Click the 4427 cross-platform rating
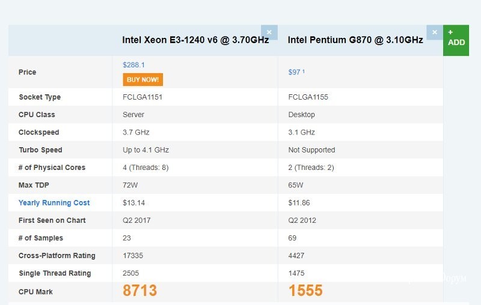This screenshot has height=305, width=481. 296,255
